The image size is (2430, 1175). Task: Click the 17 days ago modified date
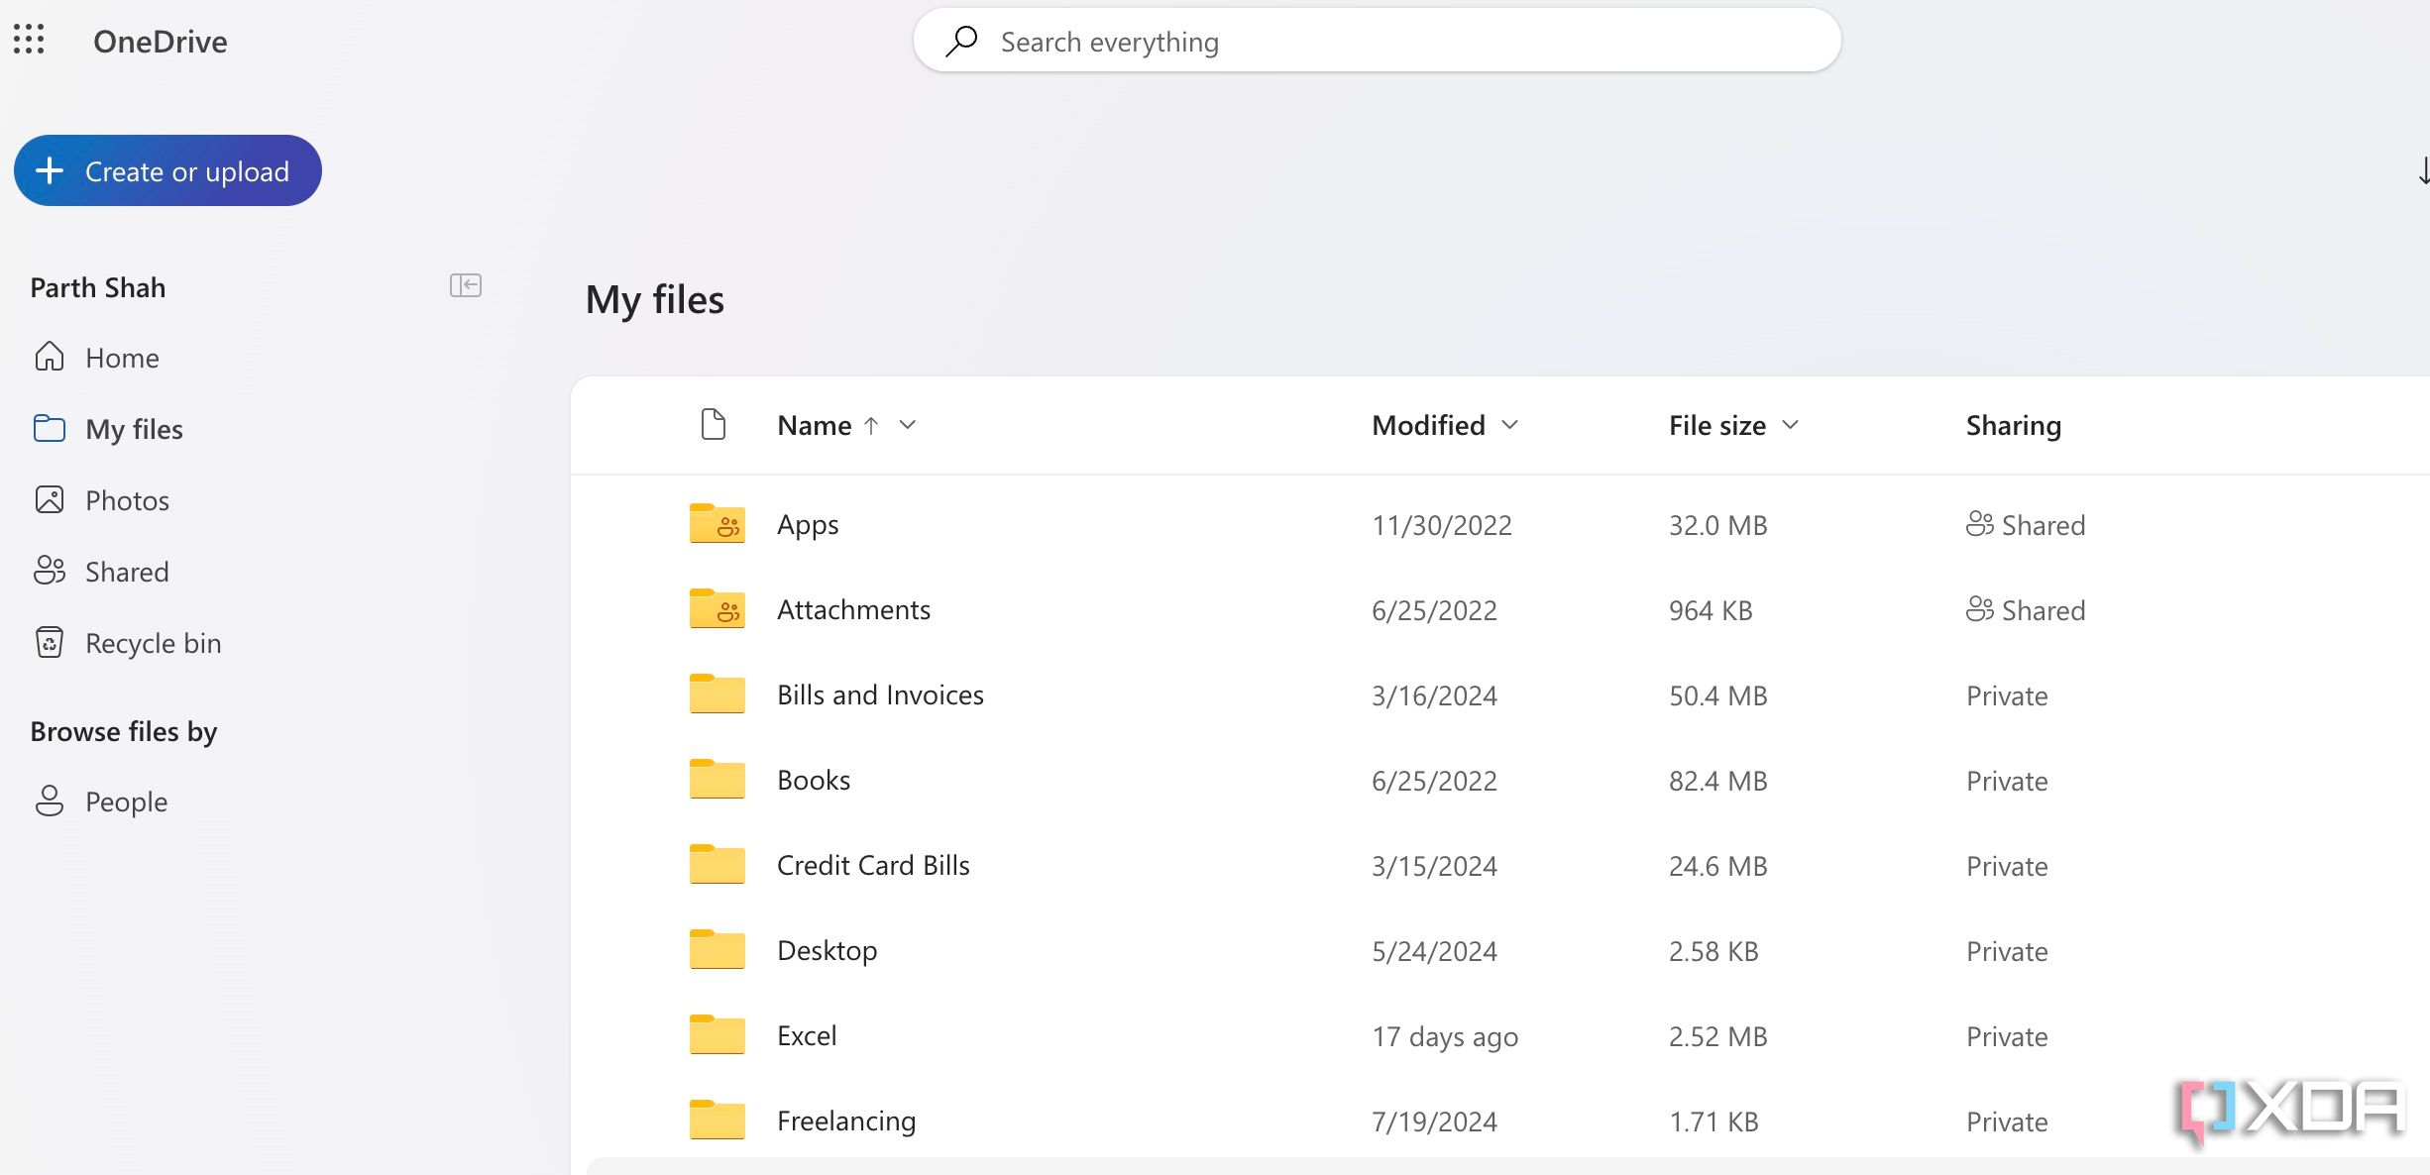1444,1037
